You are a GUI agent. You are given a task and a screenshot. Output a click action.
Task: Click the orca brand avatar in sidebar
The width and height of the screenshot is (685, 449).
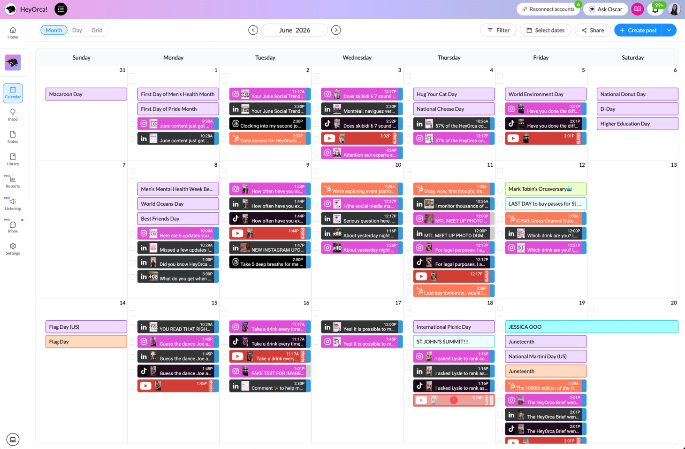tap(13, 62)
